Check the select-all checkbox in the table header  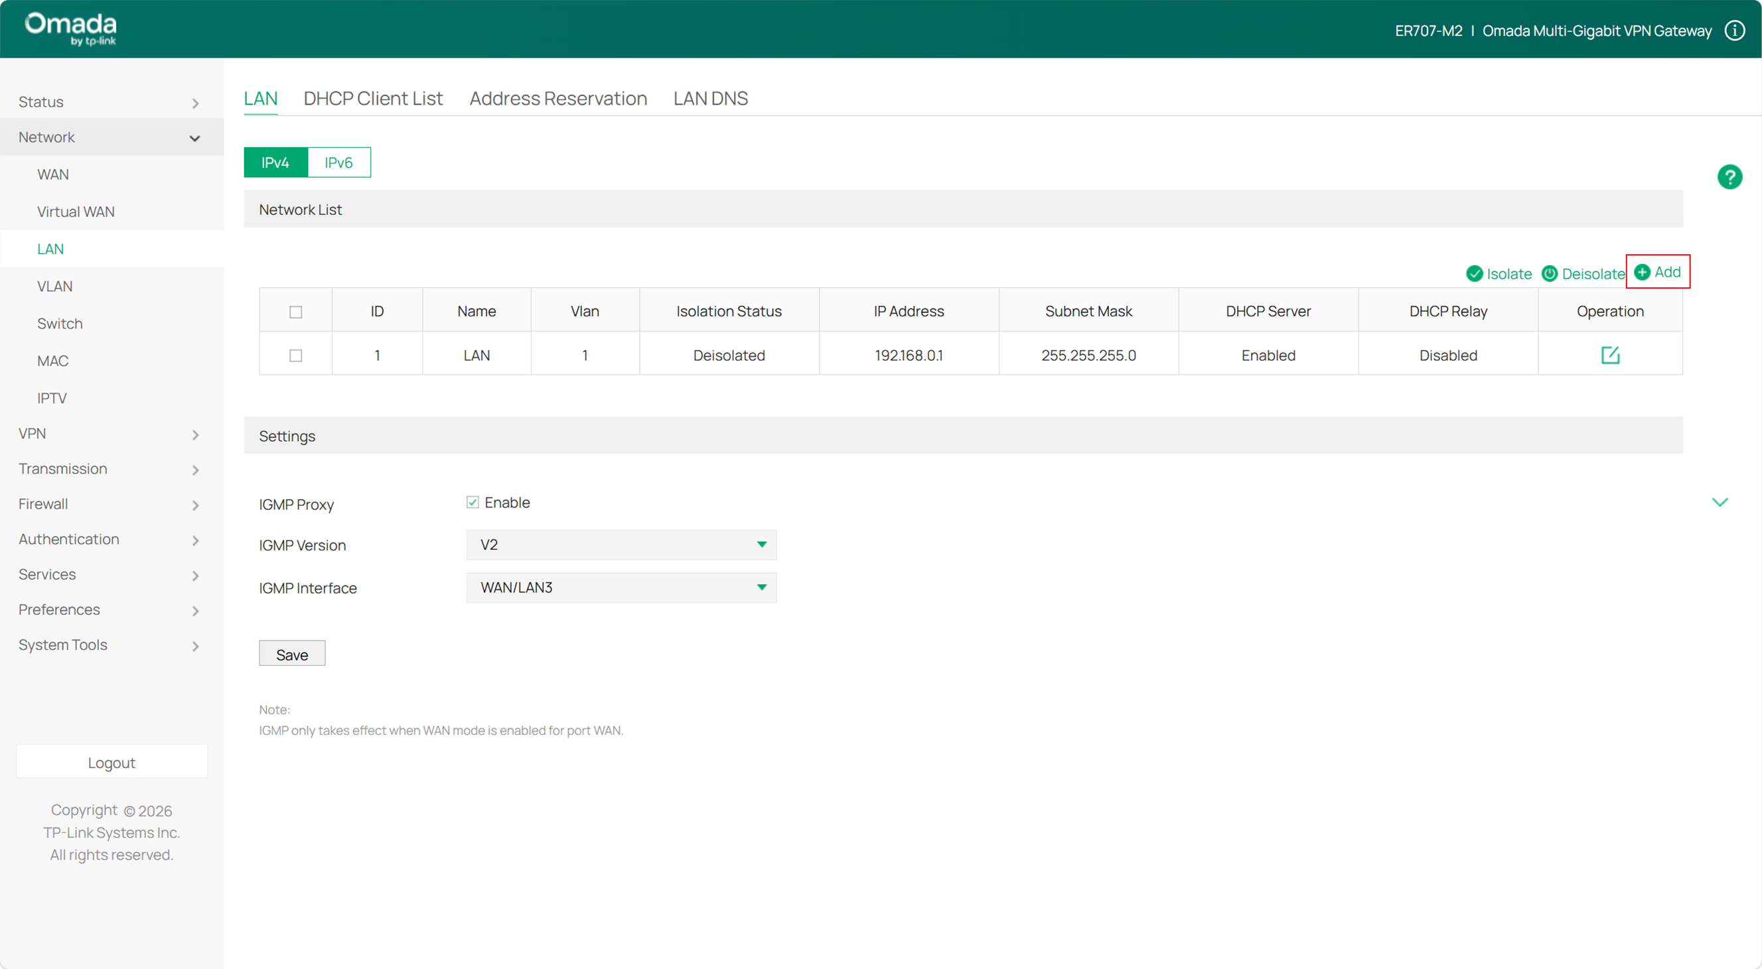click(x=295, y=311)
